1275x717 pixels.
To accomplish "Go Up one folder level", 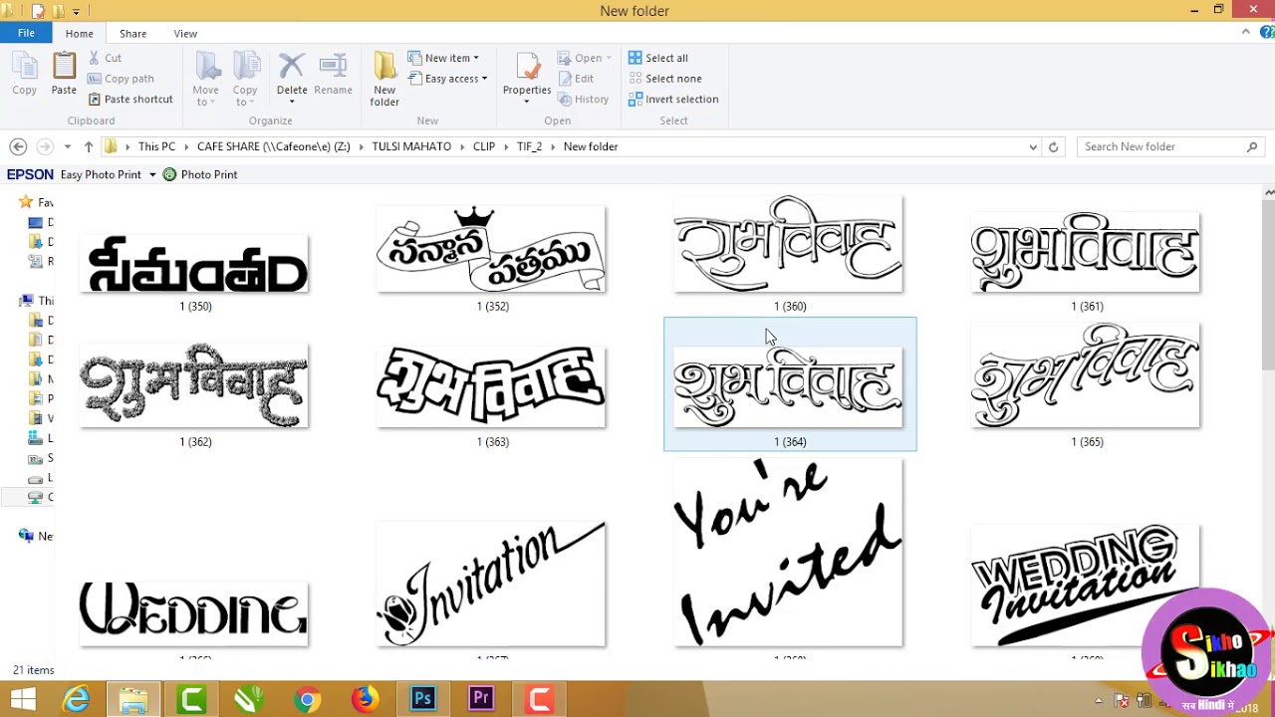I will [x=89, y=146].
